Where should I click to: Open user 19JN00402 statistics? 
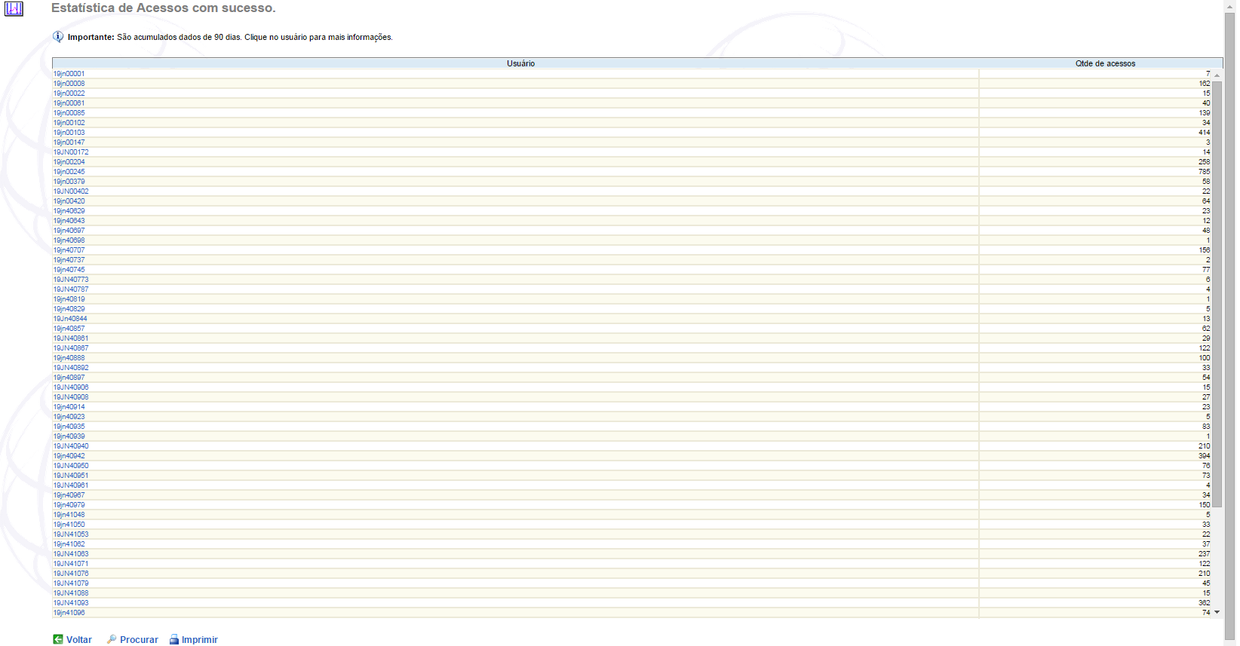tap(71, 191)
